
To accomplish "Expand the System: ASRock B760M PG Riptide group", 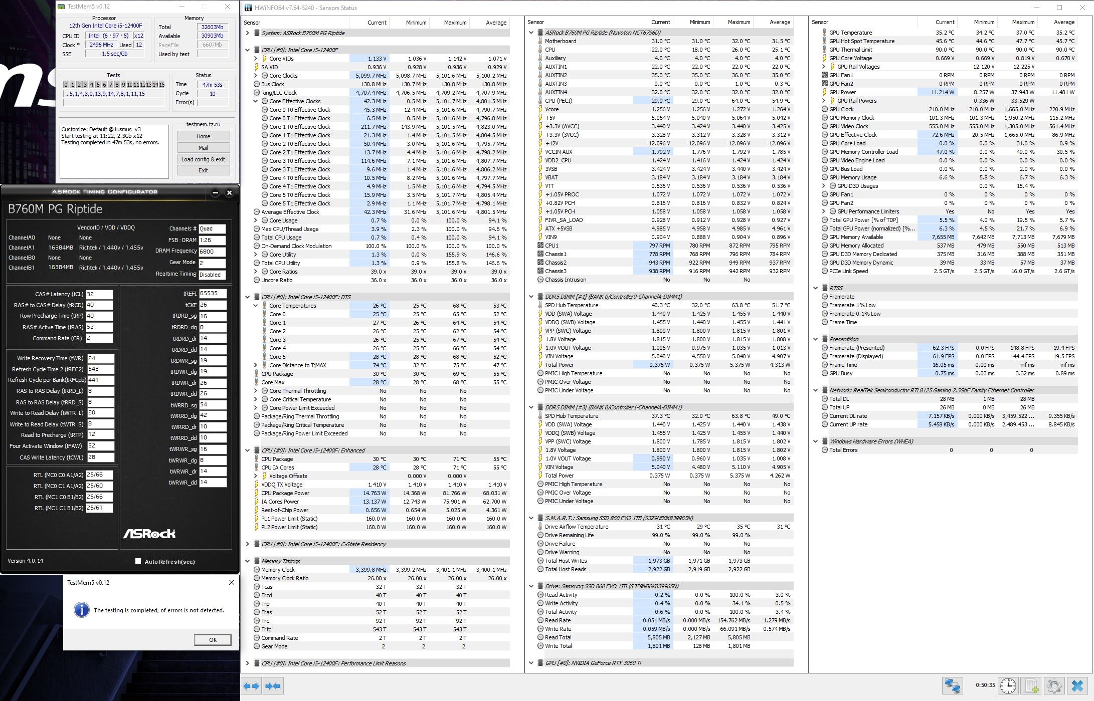I will click(247, 33).
